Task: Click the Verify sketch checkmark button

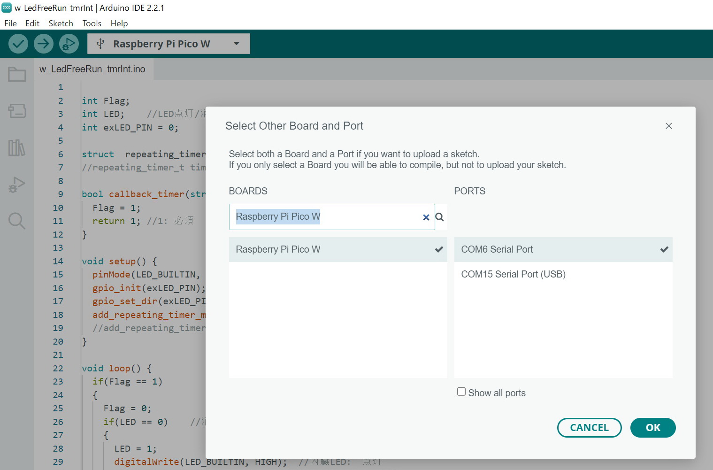Action: [x=18, y=44]
